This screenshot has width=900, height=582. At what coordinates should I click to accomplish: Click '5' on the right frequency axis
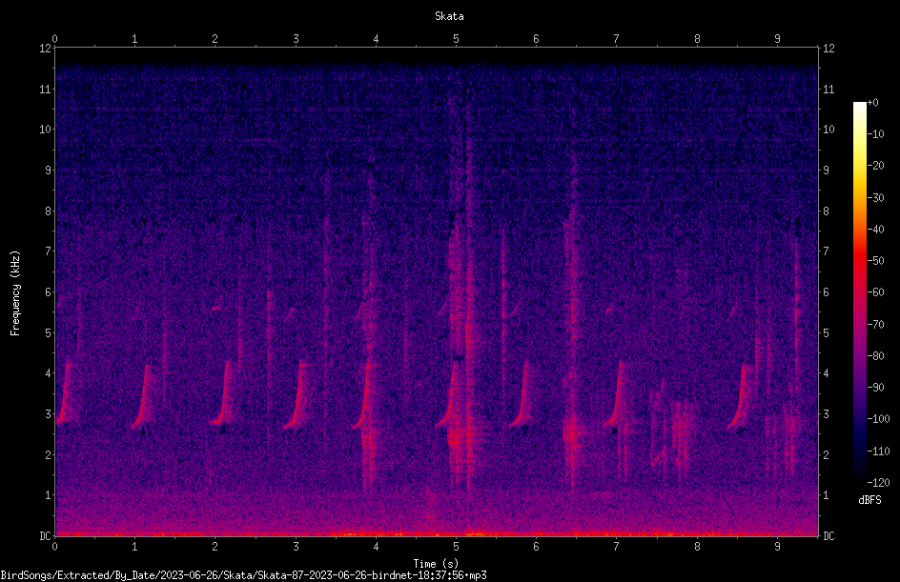tap(826, 332)
